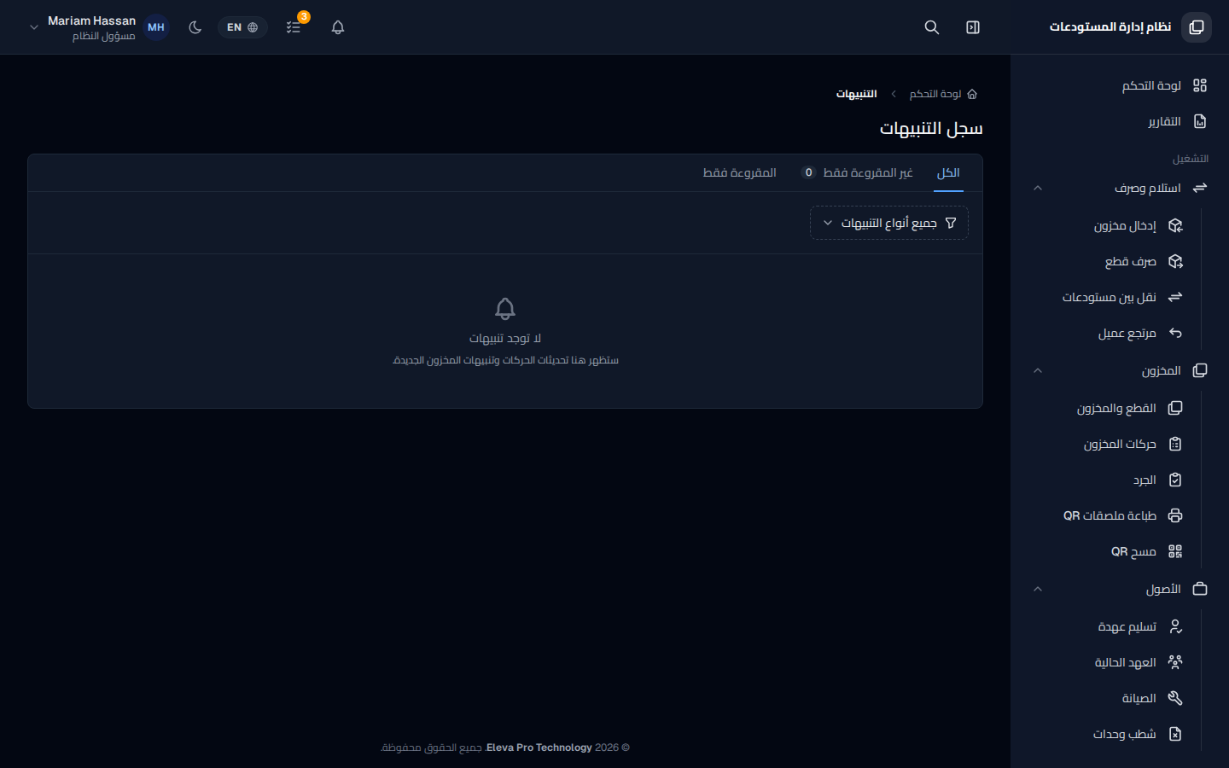
Task: Switch to المقروءة فقط tab
Action: tap(739, 173)
